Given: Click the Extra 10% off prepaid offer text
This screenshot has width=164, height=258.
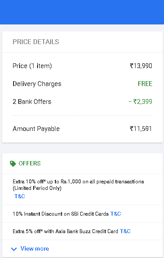Looking at the screenshot, I should coord(79,185).
